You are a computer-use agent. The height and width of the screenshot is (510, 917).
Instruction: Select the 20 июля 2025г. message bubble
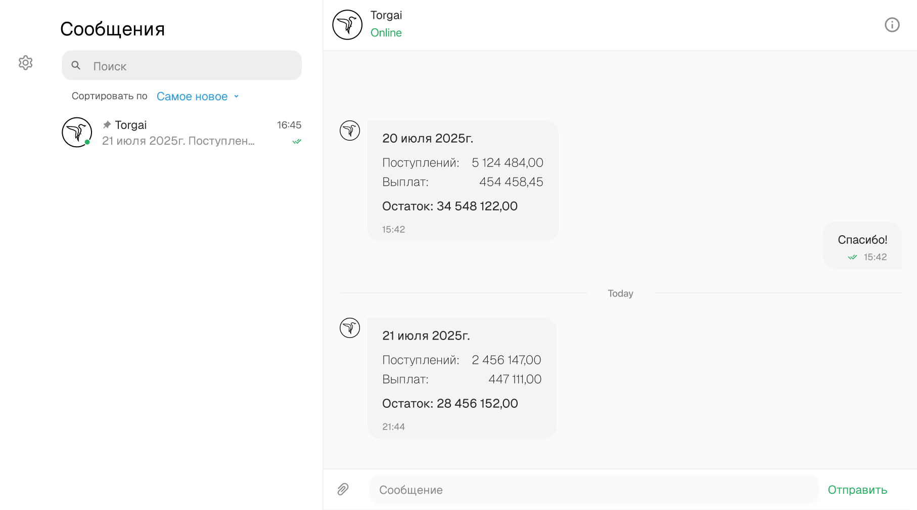[463, 181]
